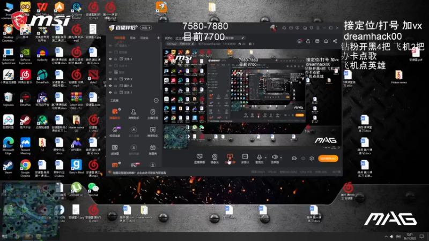The height and width of the screenshot is (241, 429).
Task: Open the 弹幕助手 tool in the toolbox
Action: click(115, 114)
